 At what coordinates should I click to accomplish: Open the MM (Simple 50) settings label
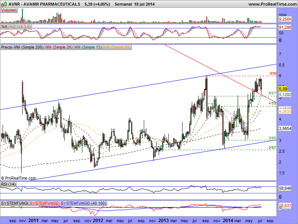[x=117, y=47]
